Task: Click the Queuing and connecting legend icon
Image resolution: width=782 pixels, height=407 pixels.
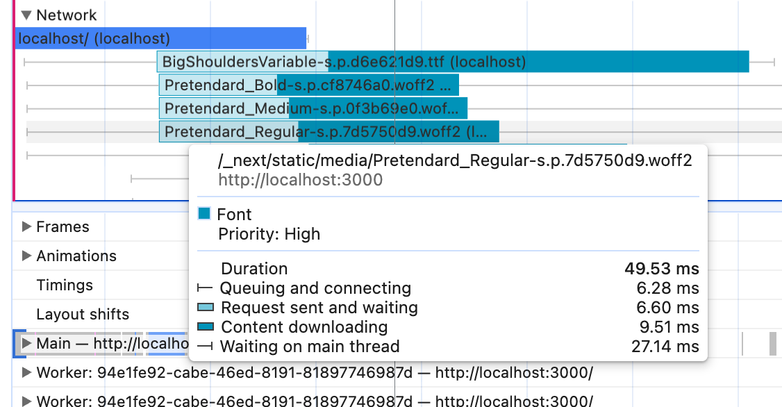Action: click(205, 288)
